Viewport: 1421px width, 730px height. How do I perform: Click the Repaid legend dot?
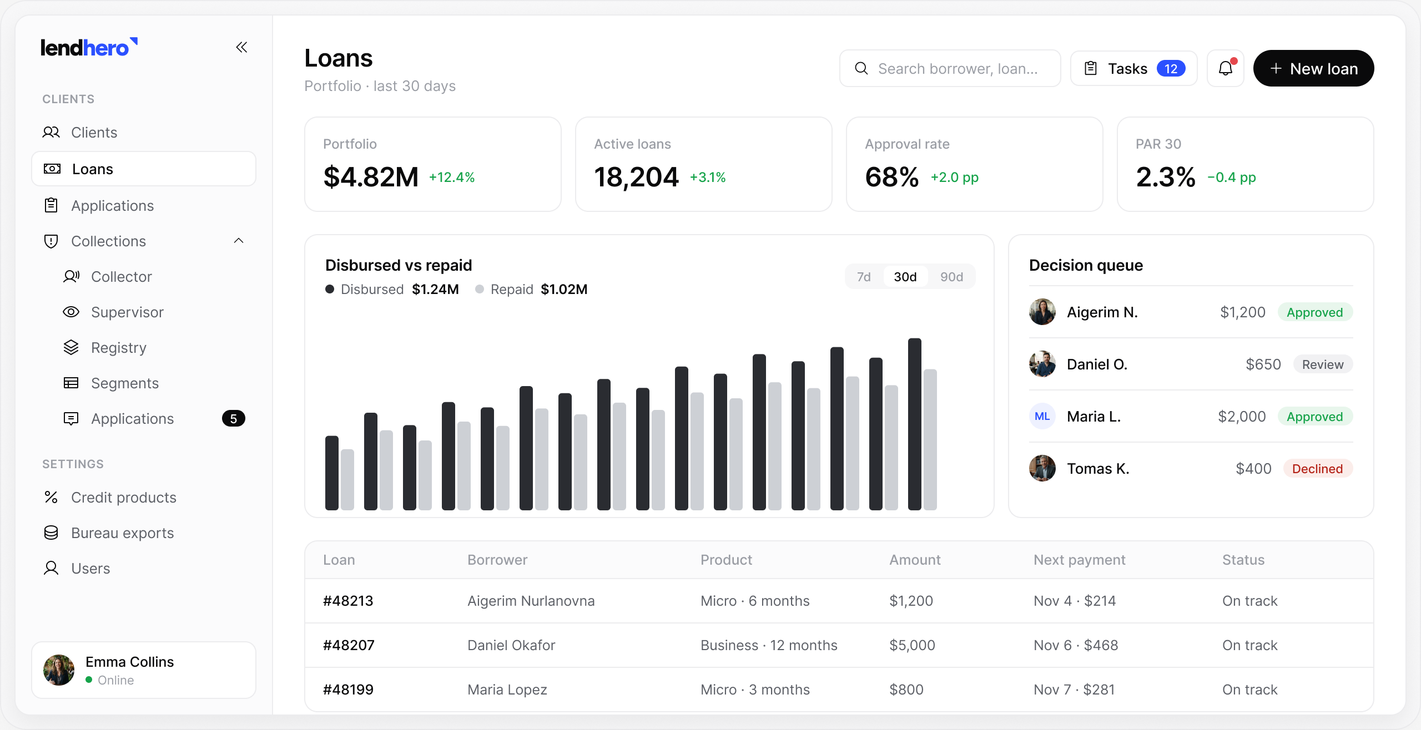(480, 289)
